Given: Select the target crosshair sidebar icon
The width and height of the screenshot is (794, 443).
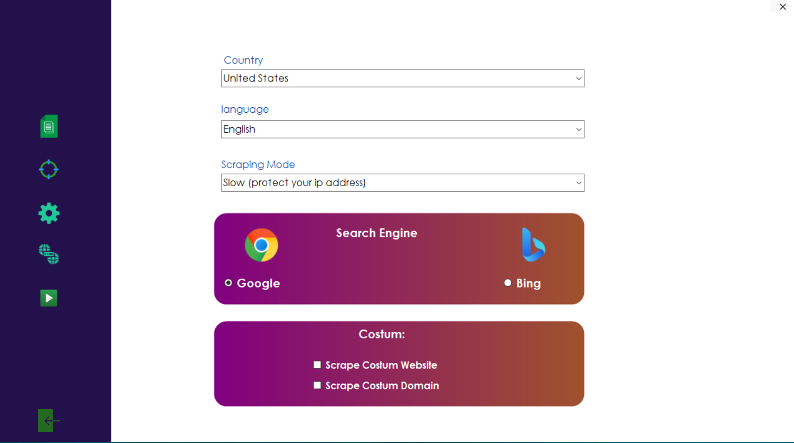Looking at the screenshot, I should (x=48, y=169).
